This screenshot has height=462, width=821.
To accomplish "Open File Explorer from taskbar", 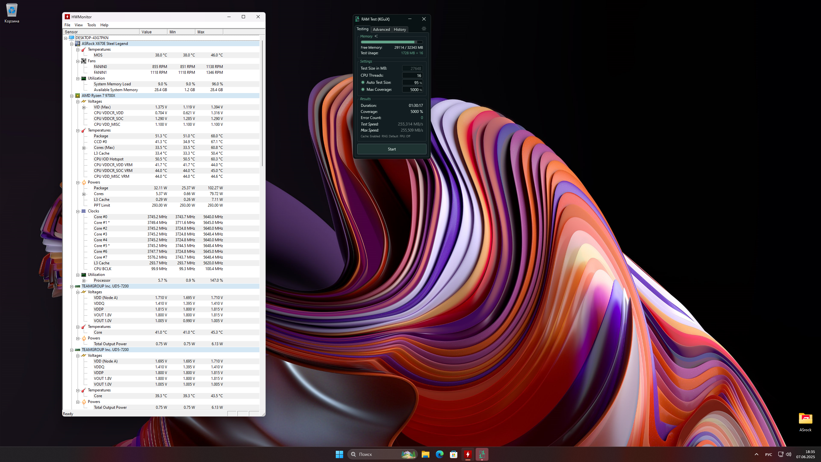I will (x=425, y=454).
